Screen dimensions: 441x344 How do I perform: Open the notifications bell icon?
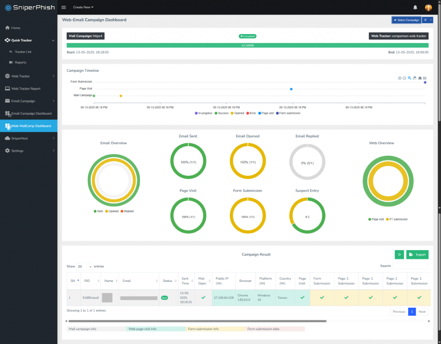(415, 7)
